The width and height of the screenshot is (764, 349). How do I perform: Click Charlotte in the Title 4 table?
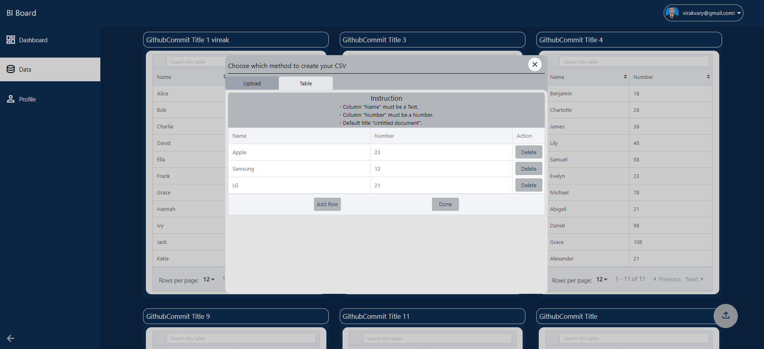[x=561, y=110]
